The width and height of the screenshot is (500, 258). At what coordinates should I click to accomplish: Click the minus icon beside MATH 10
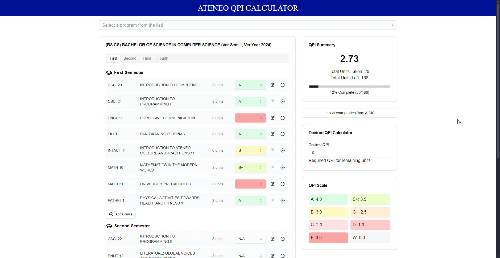click(x=283, y=167)
